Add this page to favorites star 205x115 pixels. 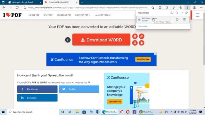tap(153, 8)
